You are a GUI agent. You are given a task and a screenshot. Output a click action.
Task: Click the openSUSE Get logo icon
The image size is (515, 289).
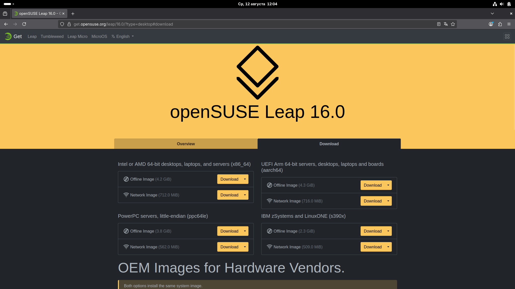(x=8, y=36)
